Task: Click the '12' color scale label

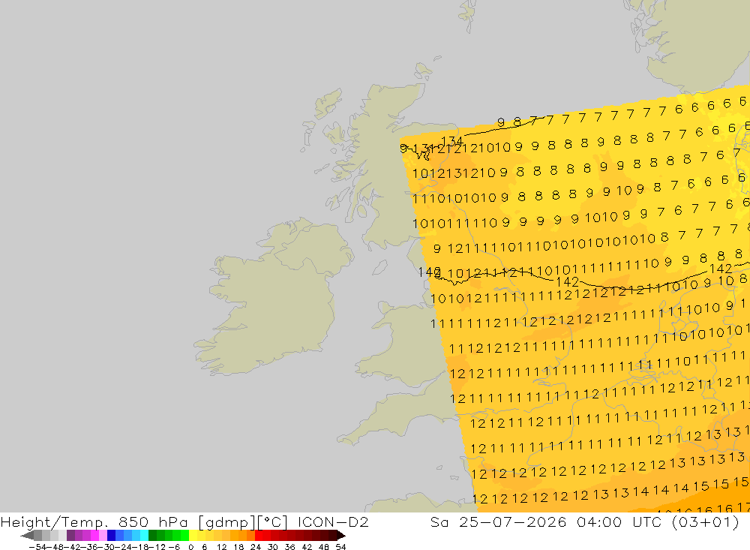Action: (x=221, y=547)
